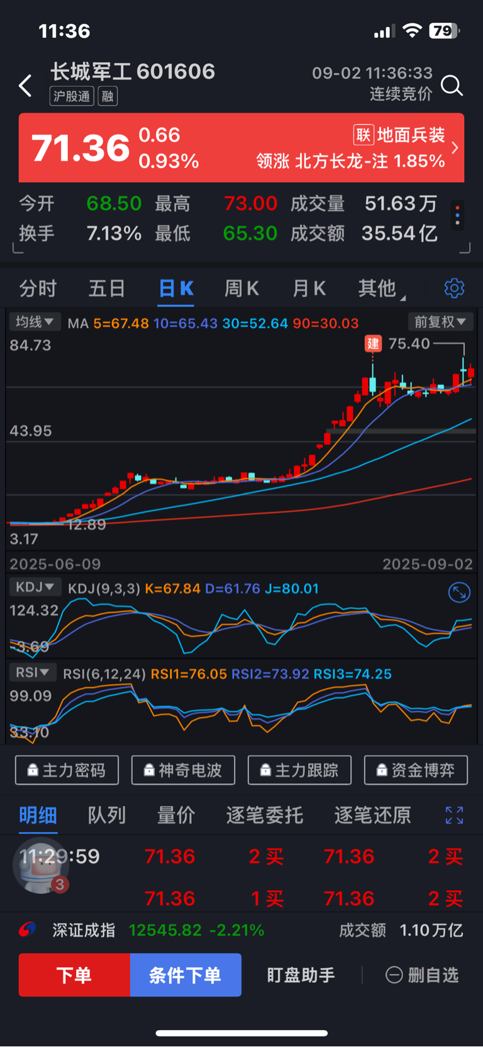Image resolution: width=483 pixels, height=1047 pixels.
Task: Tap the locked 主力跟踪 button
Action: [299, 770]
